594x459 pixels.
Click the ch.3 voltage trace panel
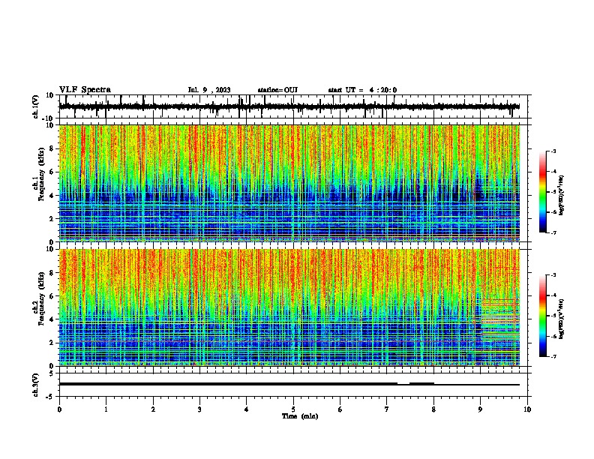click(295, 385)
